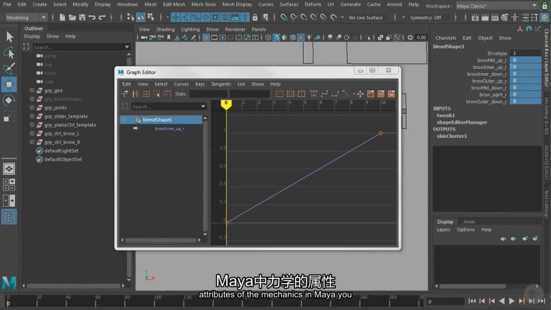Activate the Rotate tool

click(x=9, y=101)
